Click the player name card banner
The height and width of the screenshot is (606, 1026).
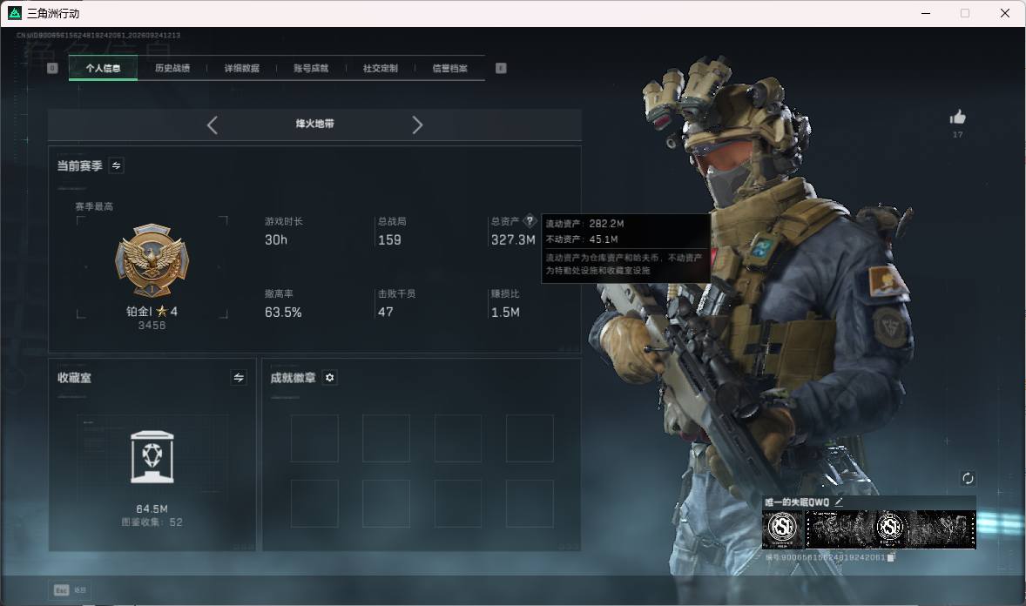[890, 529]
